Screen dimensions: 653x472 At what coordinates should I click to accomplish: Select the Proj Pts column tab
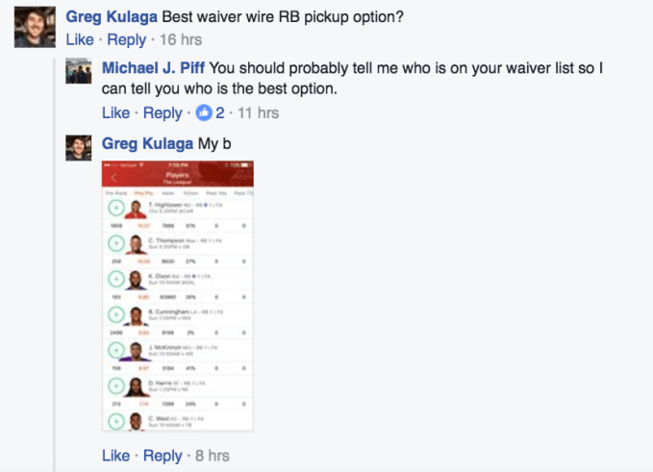coord(143,193)
